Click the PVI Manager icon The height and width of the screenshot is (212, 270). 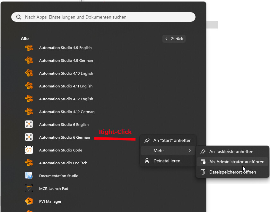click(x=29, y=201)
